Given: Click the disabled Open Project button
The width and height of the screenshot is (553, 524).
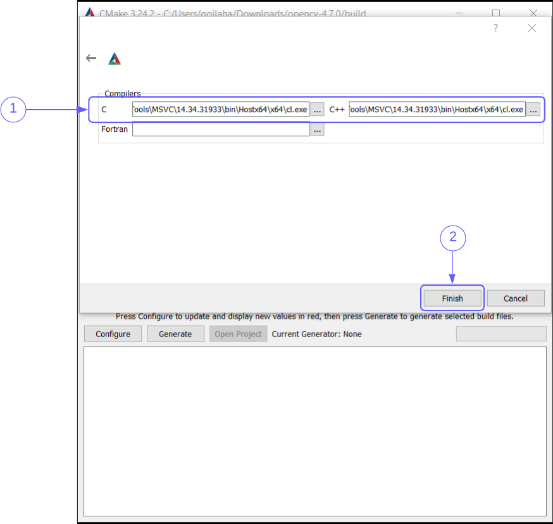Looking at the screenshot, I should point(238,333).
